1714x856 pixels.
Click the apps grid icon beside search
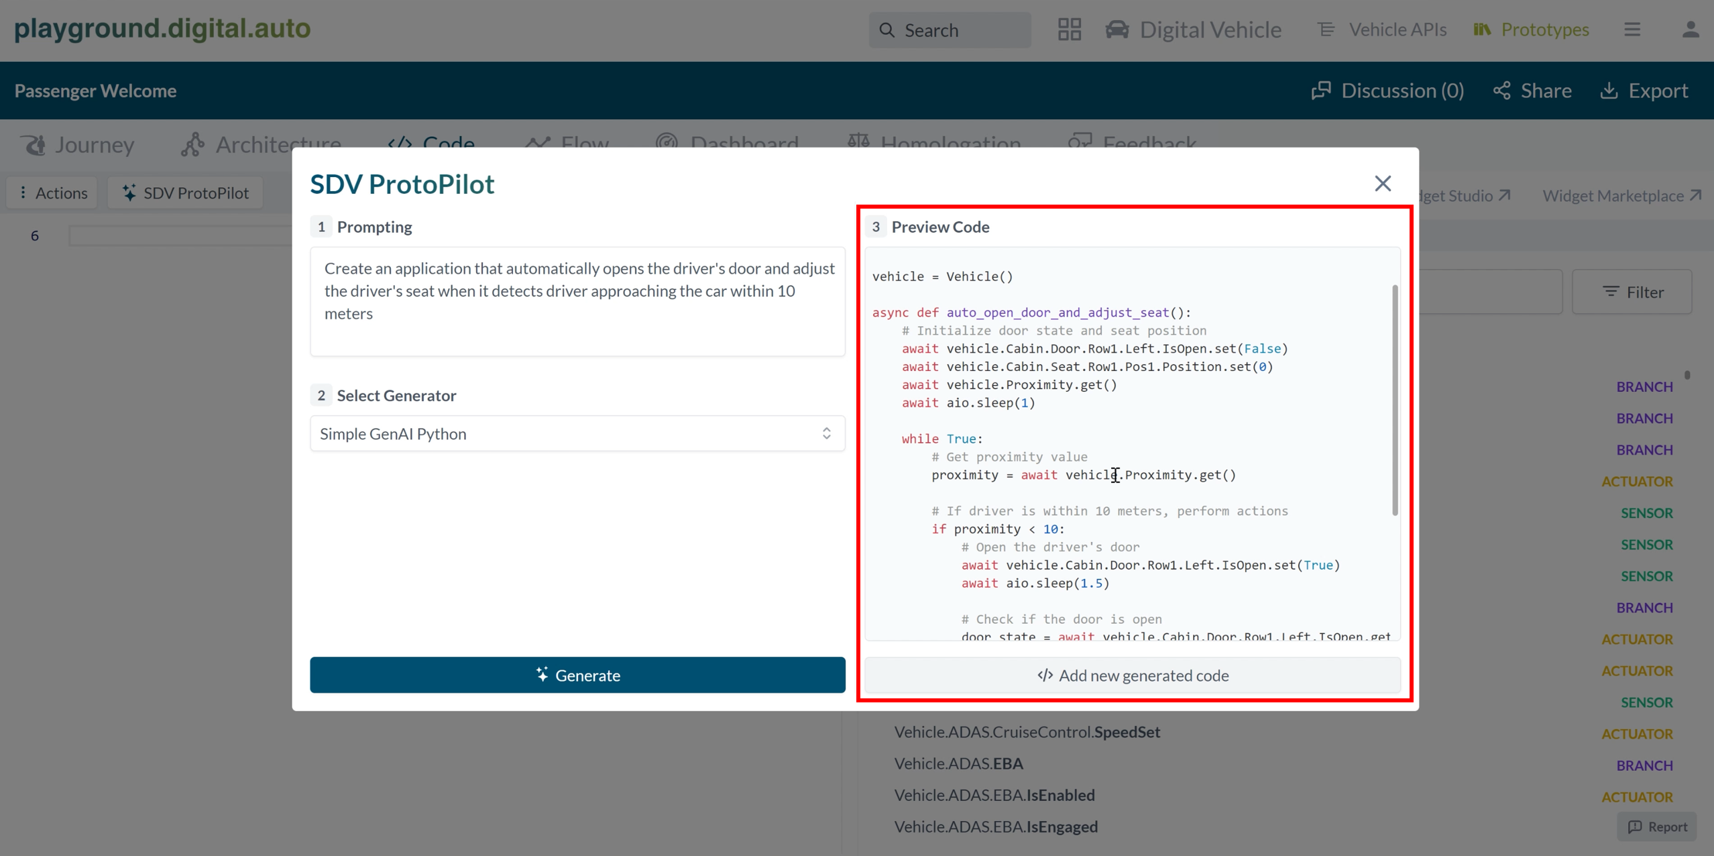point(1068,30)
